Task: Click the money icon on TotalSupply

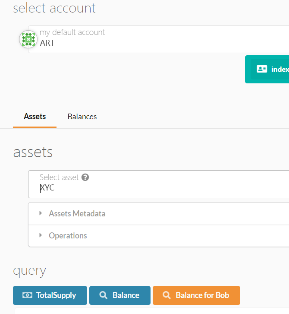Action: tap(27, 295)
